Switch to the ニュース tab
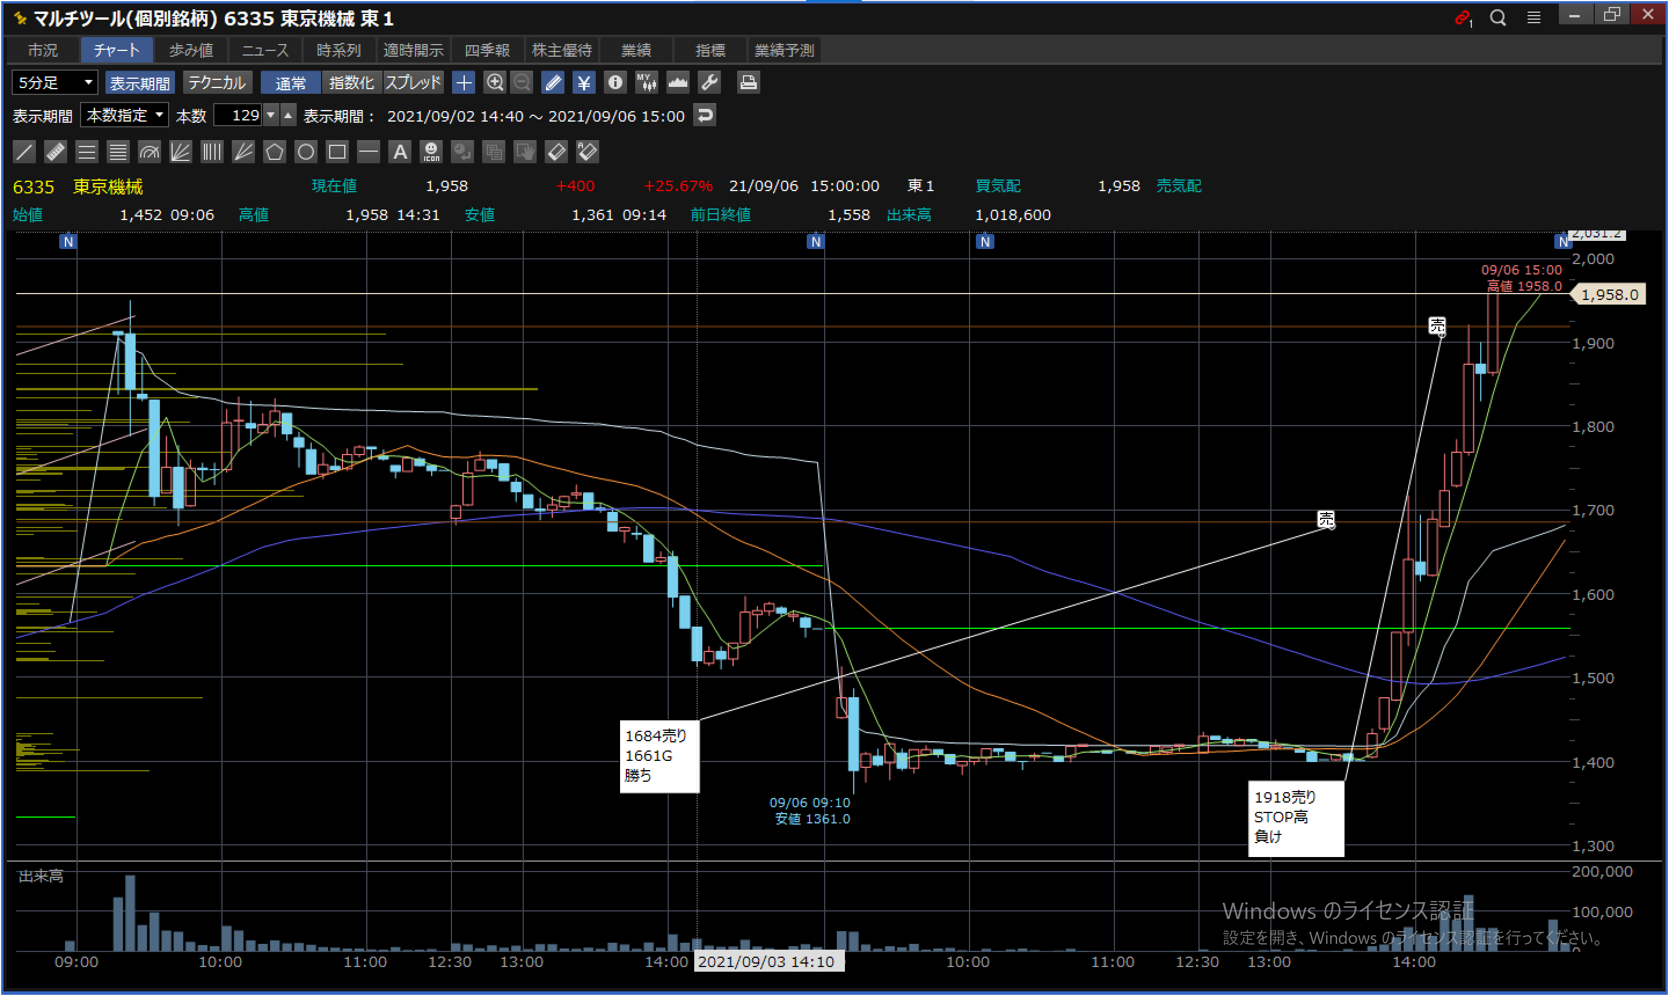1669x996 pixels. point(265,50)
